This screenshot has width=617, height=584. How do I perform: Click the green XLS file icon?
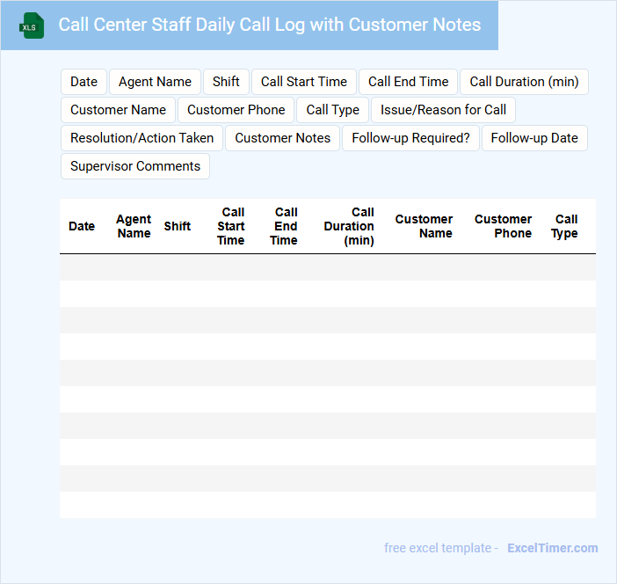tap(32, 26)
